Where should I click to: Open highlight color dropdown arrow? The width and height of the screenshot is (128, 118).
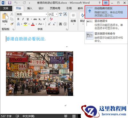(x=29, y=24)
